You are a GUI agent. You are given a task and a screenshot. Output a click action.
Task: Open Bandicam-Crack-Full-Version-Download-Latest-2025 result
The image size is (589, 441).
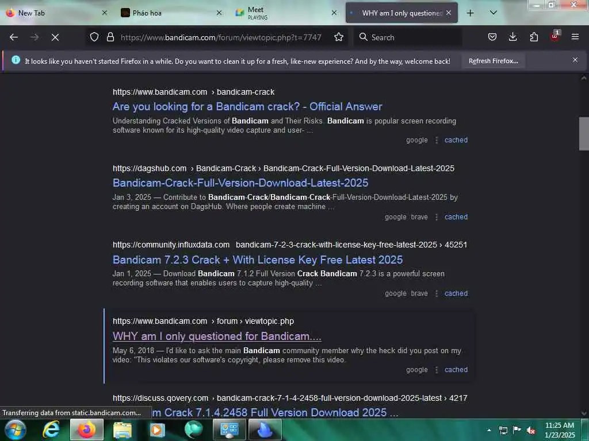coord(240,183)
